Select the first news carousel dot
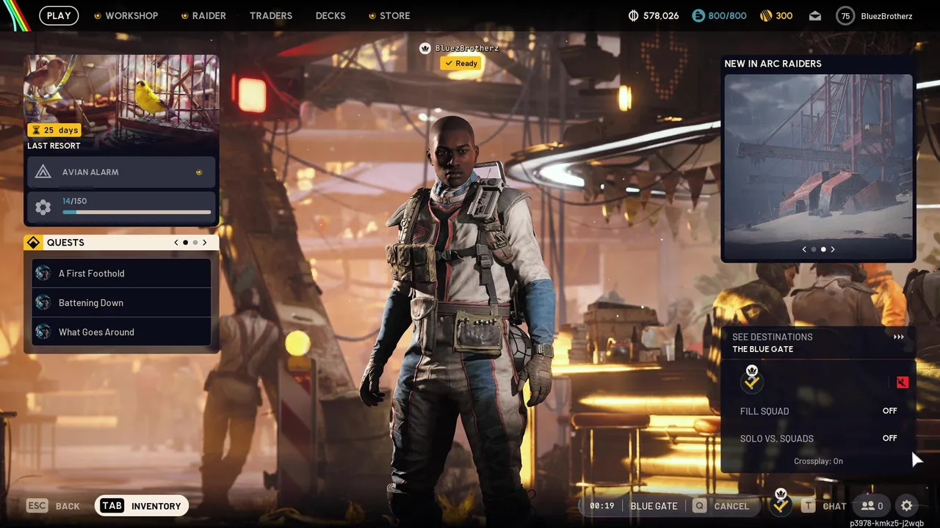This screenshot has width=940, height=528. pos(814,249)
